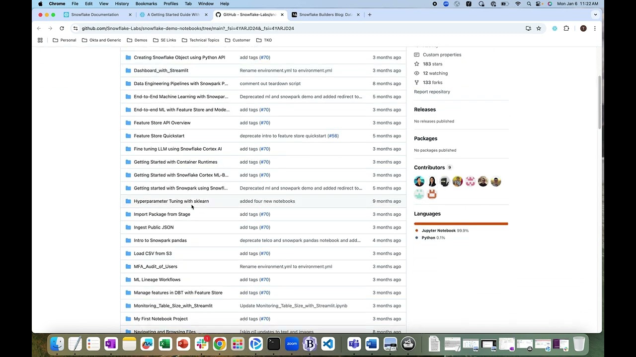Open the first contributor avatar
636x357 pixels.
click(419, 181)
